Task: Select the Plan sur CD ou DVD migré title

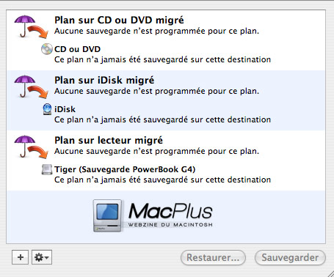Action: 119,20
